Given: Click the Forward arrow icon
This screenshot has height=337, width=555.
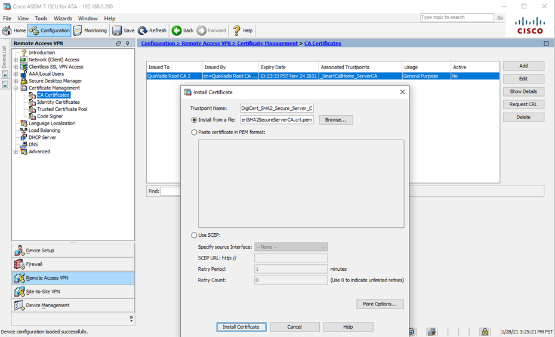Looking at the screenshot, I should pyautogui.click(x=201, y=30).
